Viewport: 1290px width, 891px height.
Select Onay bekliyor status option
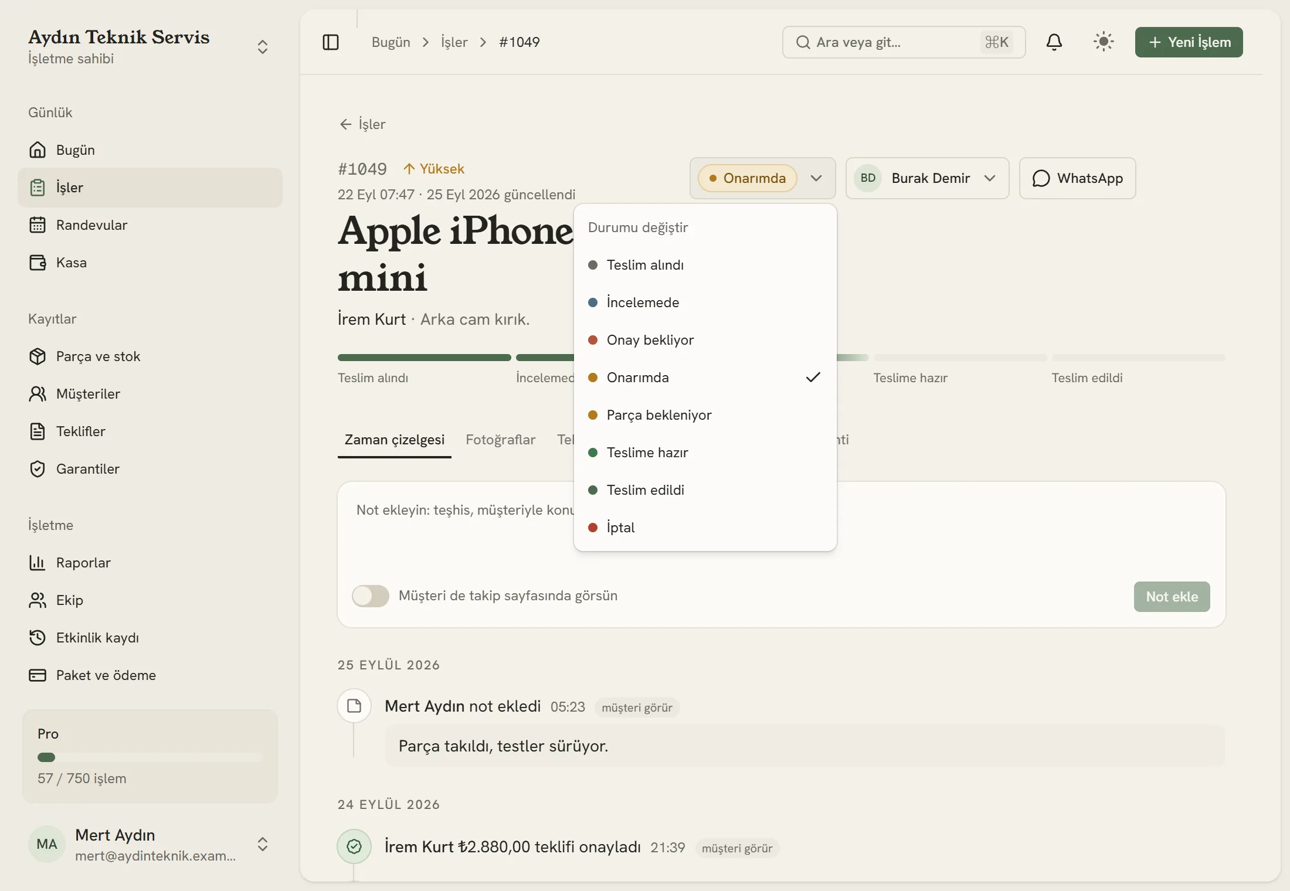705,340
